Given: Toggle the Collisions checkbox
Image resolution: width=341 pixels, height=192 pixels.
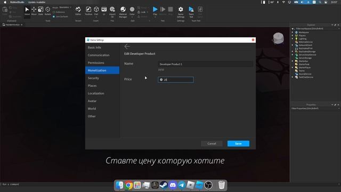Looking at the screenshot, I should tap(54, 12).
